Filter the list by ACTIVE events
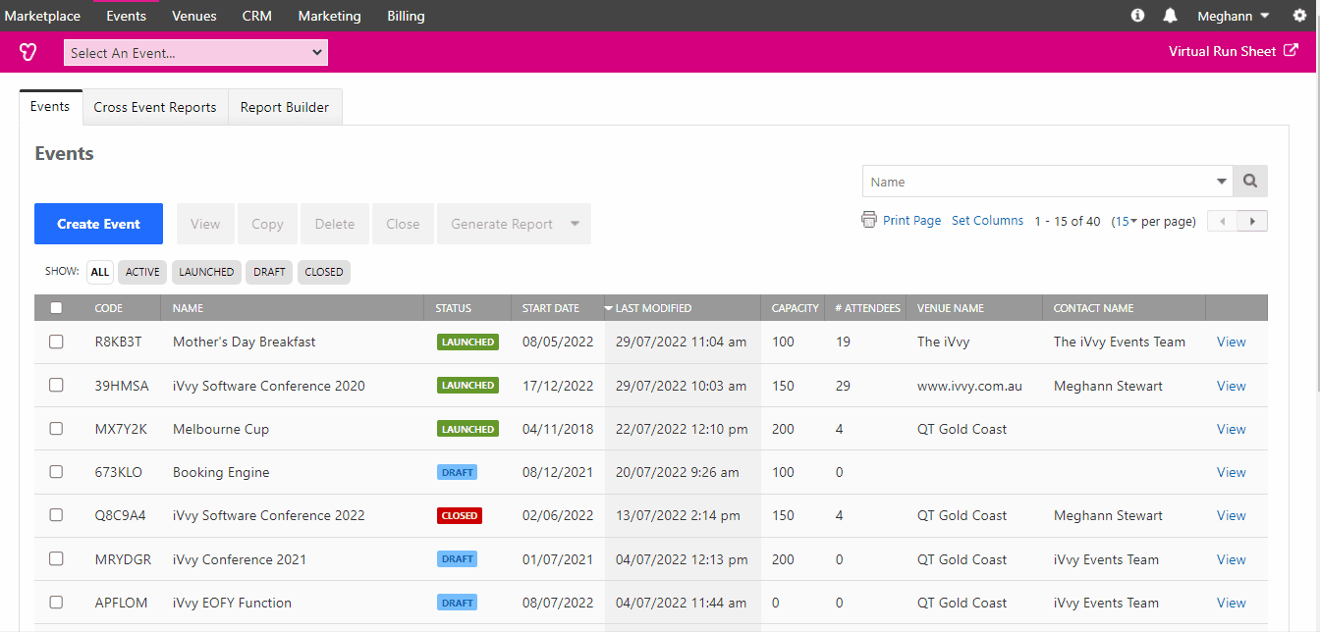The image size is (1320, 632). pyautogui.click(x=142, y=272)
